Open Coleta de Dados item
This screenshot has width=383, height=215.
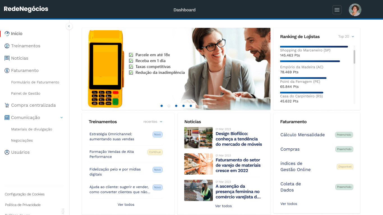(290, 187)
